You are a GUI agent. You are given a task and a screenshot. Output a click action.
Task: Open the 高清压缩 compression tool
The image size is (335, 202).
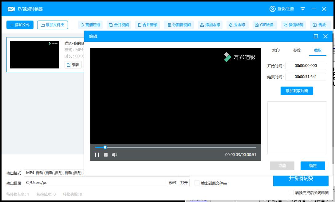click(x=90, y=25)
